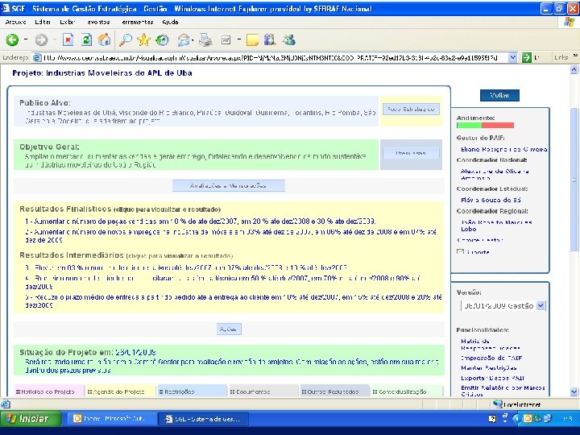Click the yellow note toolbar icon
The image size is (580, 435).
(x=252, y=39)
